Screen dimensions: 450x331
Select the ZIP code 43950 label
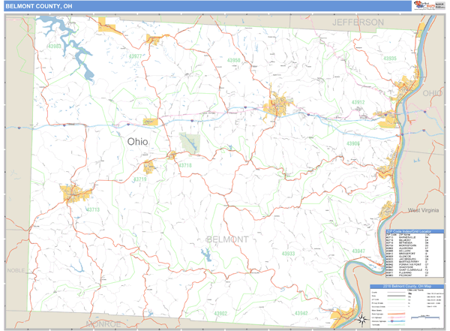click(234, 60)
